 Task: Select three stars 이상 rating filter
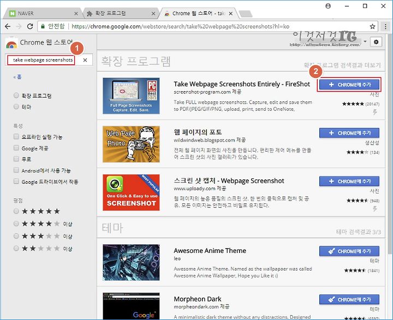point(16,236)
